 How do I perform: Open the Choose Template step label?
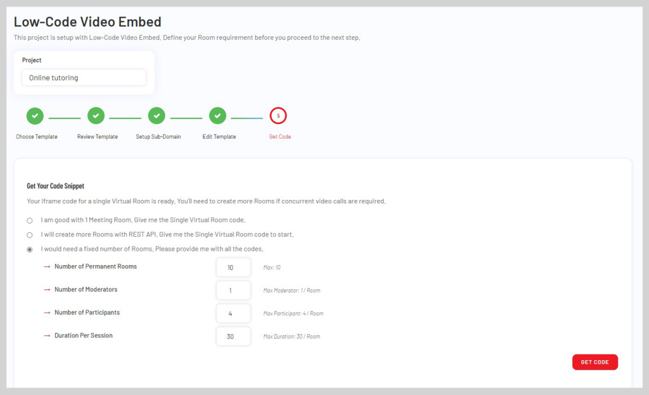pyautogui.click(x=36, y=137)
